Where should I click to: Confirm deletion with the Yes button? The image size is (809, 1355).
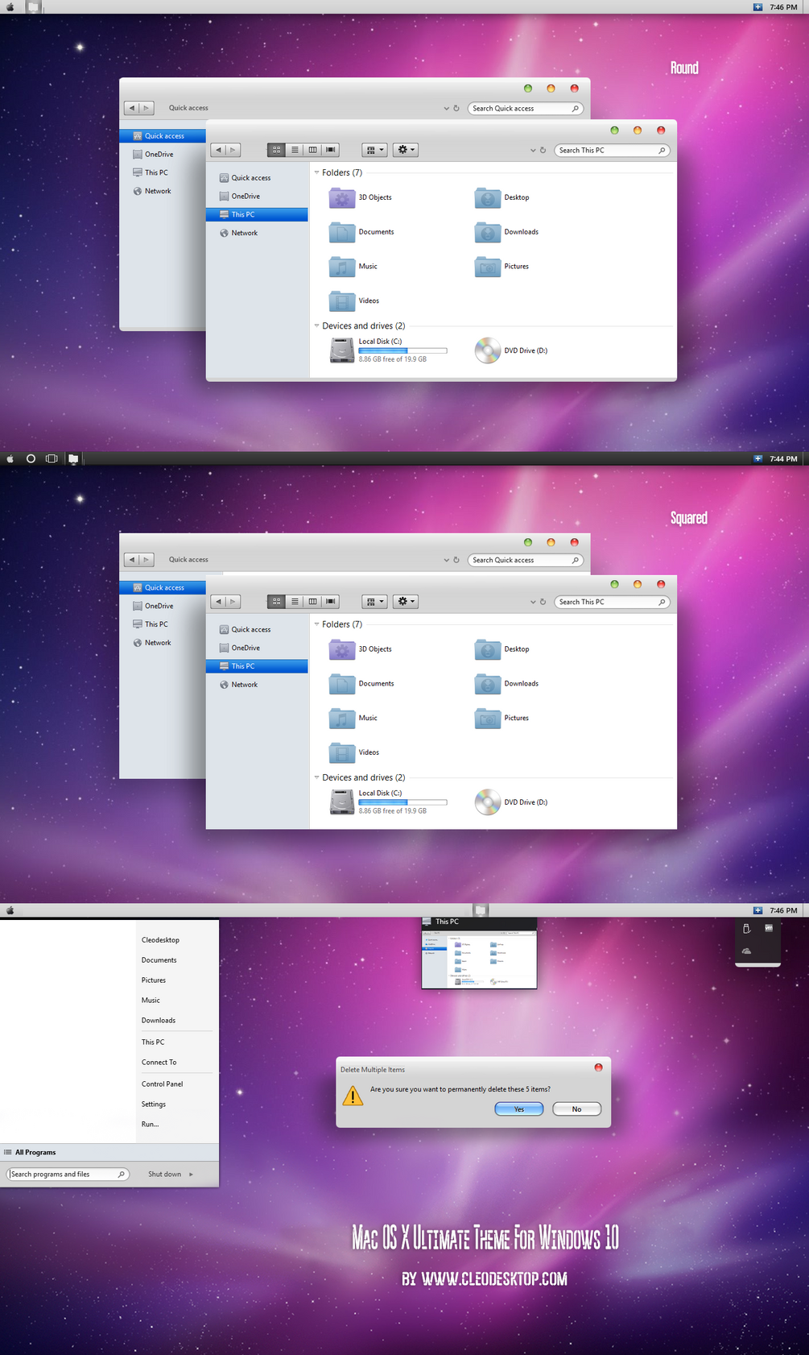point(519,1109)
